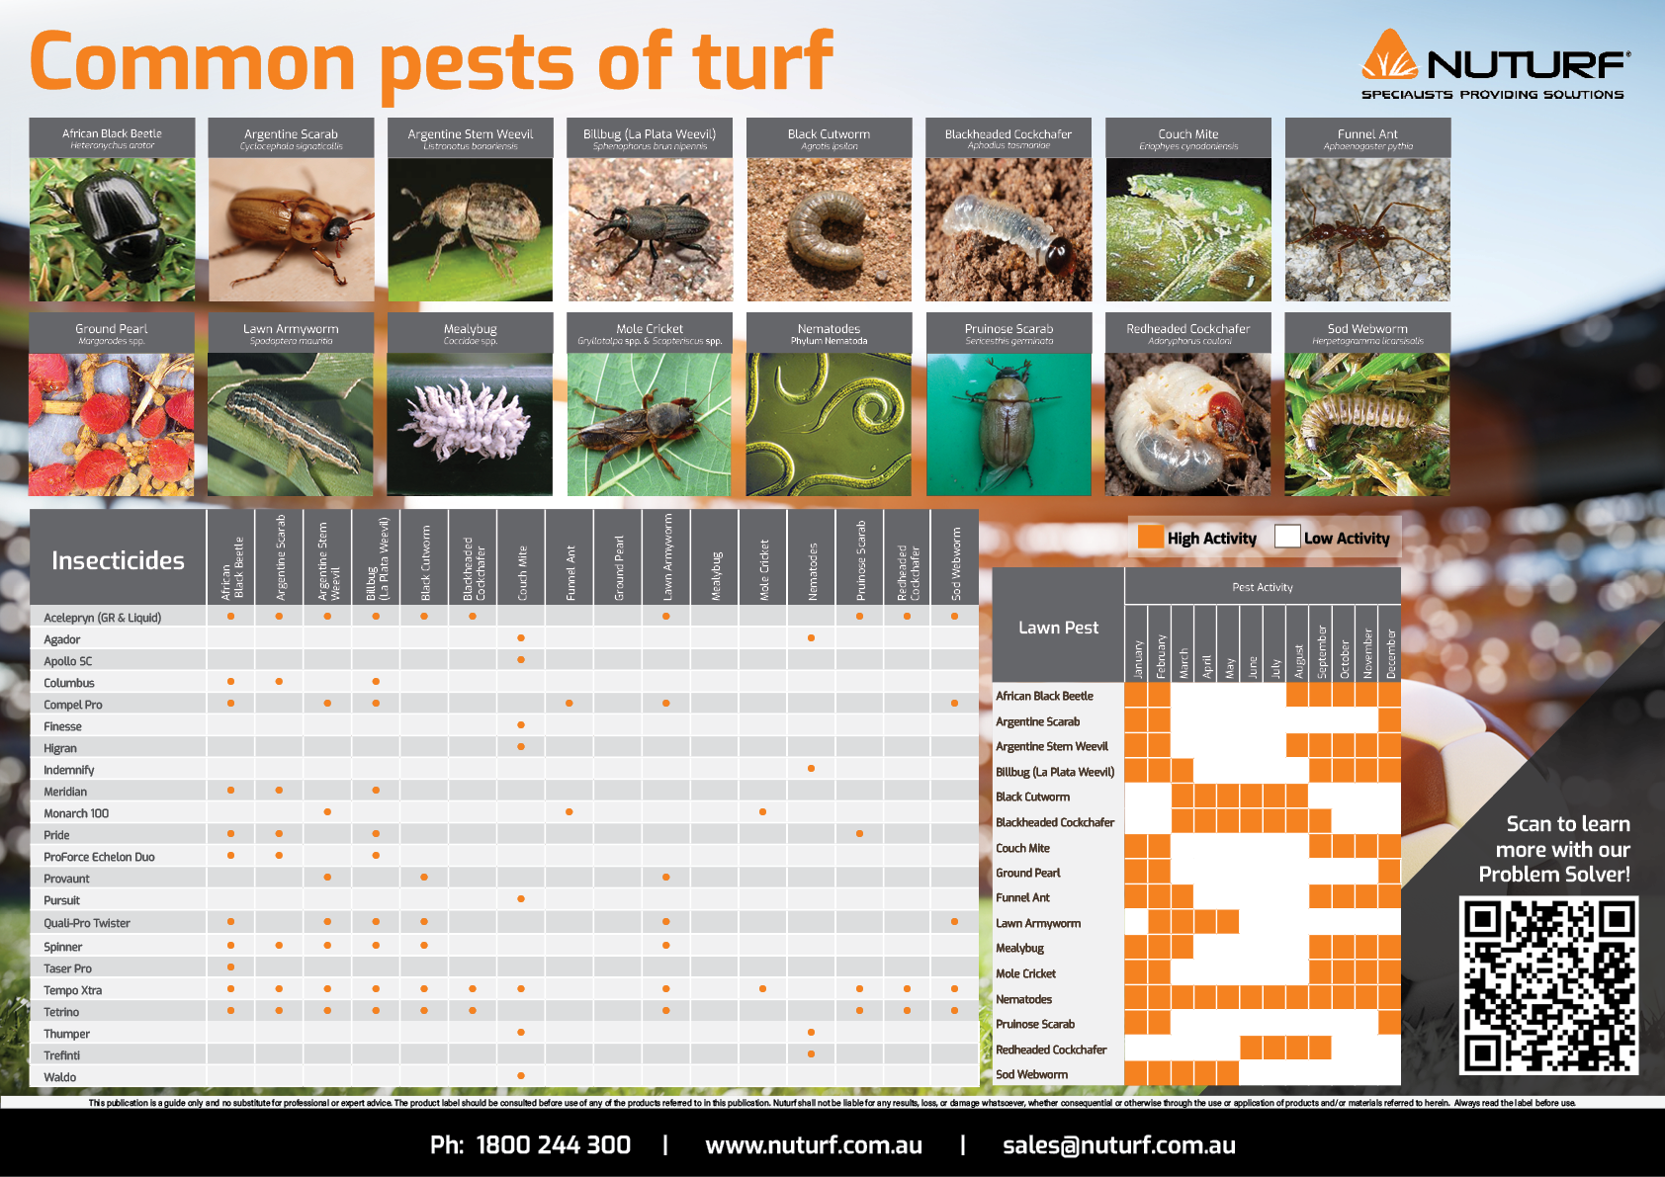Select the Tempo Xtra insecticide row label
This screenshot has width=1665, height=1177.
coord(73,990)
